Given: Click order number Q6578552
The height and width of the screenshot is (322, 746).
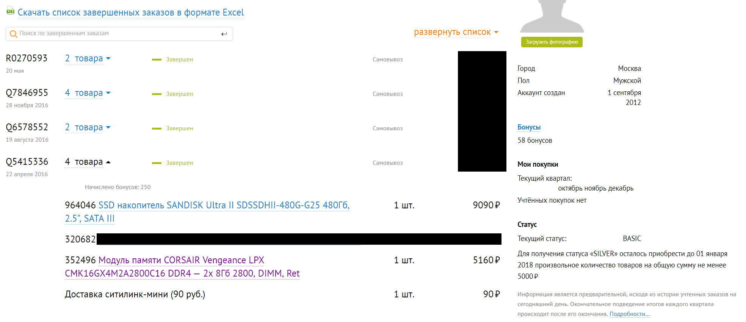Looking at the screenshot, I should pos(27,127).
